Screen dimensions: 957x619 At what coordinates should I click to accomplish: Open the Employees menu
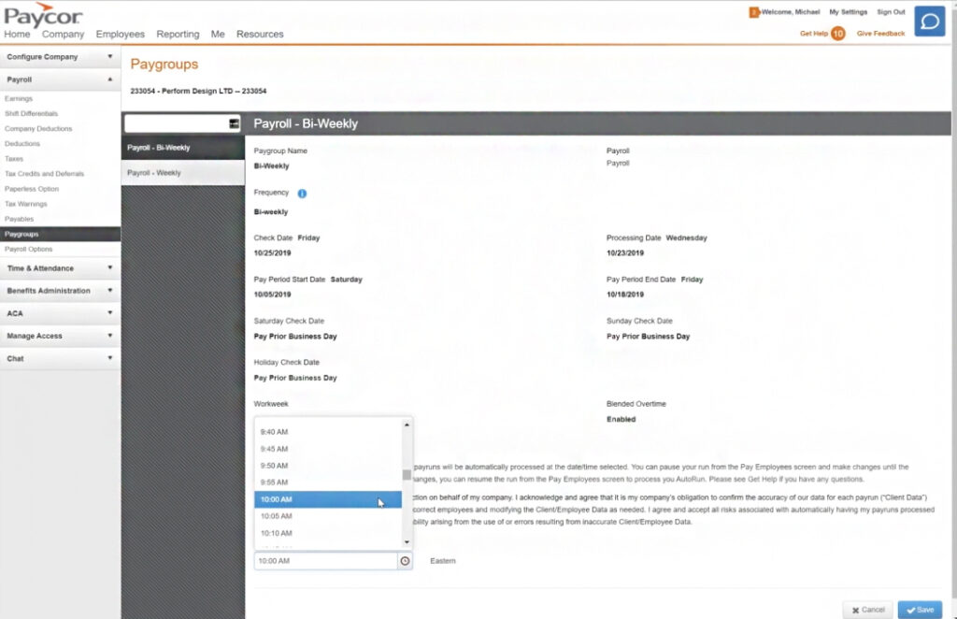click(120, 35)
